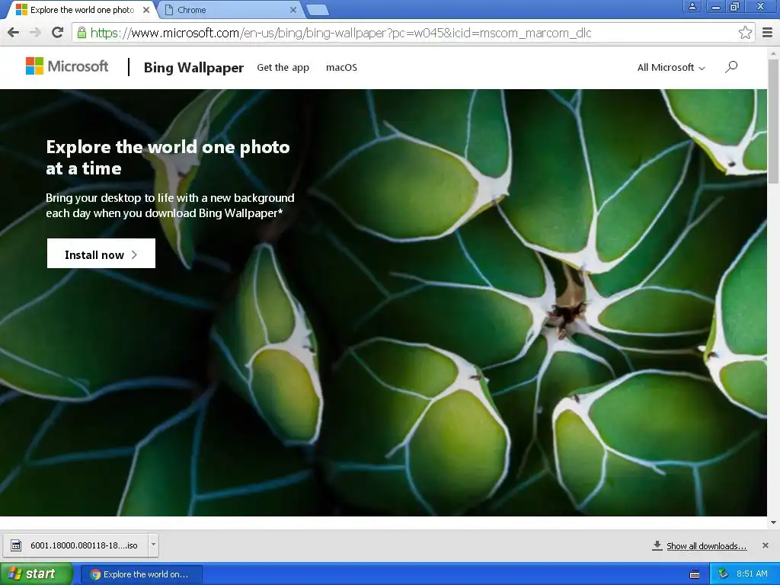Open the download item options arrow

pyautogui.click(x=153, y=544)
